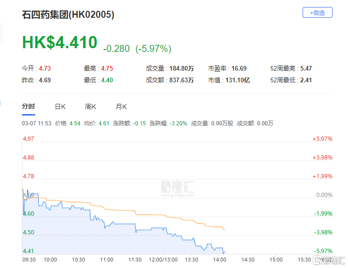Click market cap value 131.10亿

[238, 80]
